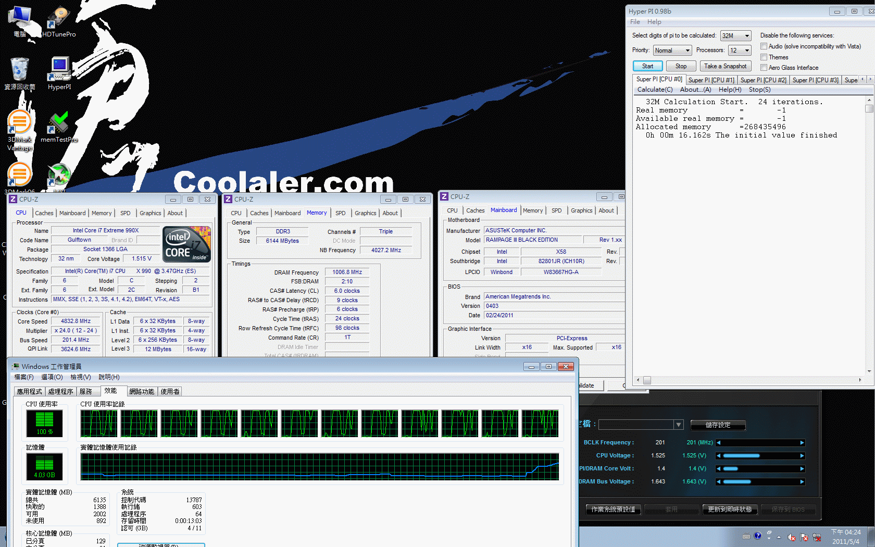Viewport: 875px width, 547px height.
Task: Click the blue help question-mark tray icon
Action: tap(758, 536)
